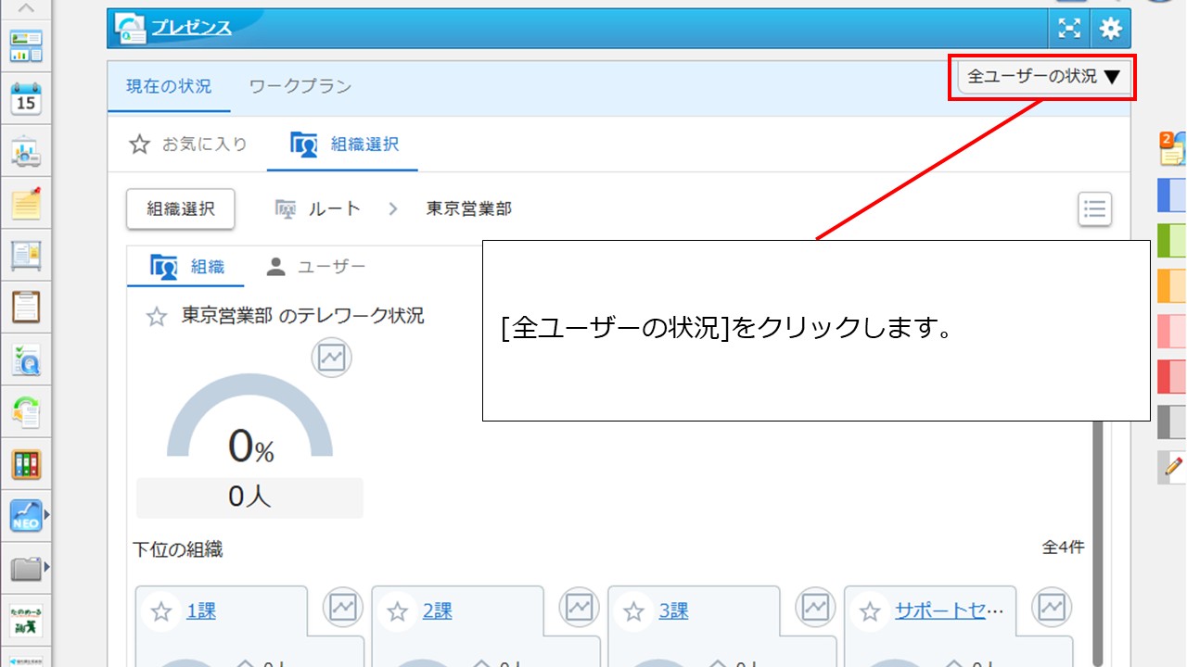This screenshot has width=1187, height=667.
Task: Open the 1課 link
Action: tap(201, 610)
